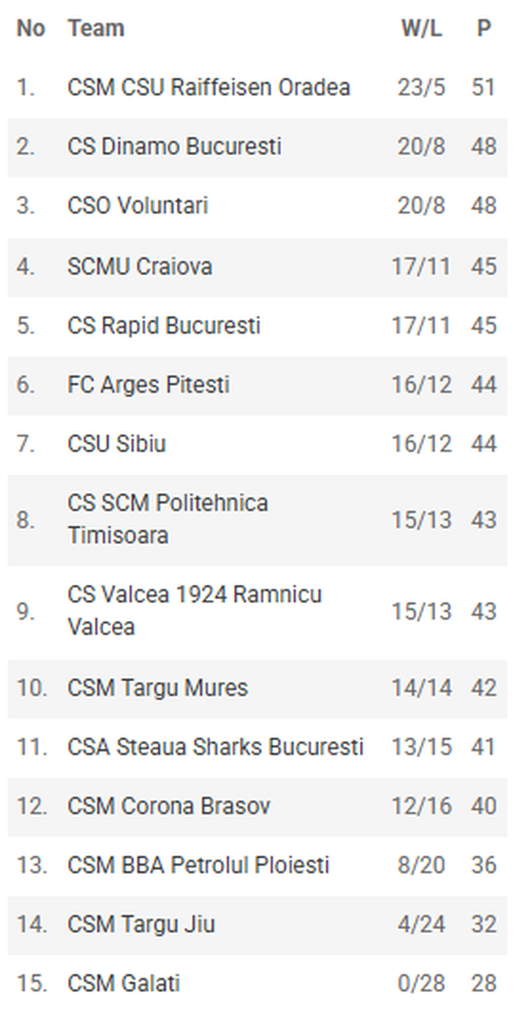Click CSO Voluntari team name
Viewport: 513px width, 1020px height.
pyautogui.click(x=137, y=206)
